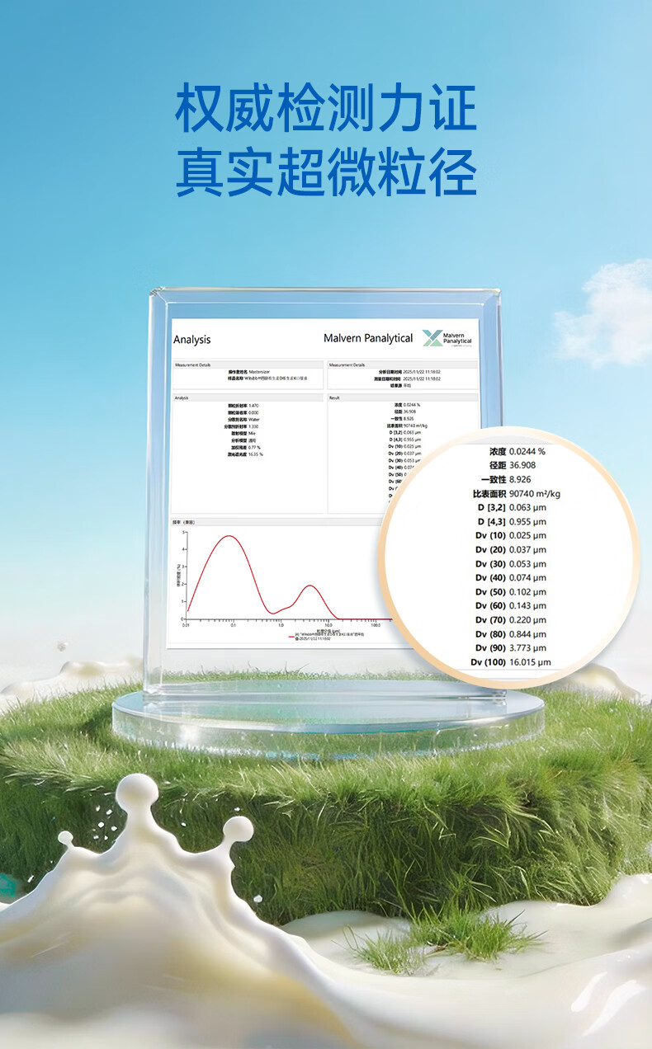Click the report title Analysis
The image size is (652, 1049).
tap(191, 340)
